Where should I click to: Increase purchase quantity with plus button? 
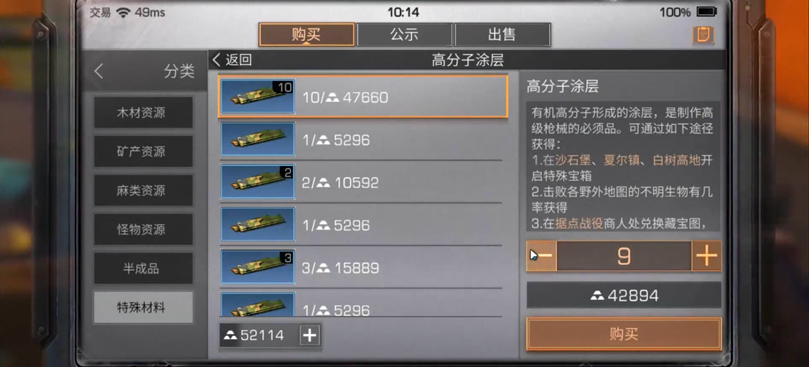(x=706, y=256)
